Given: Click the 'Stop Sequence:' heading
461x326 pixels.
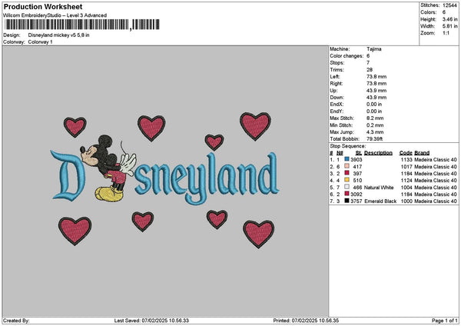Looking at the screenshot, I should point(348,146).
